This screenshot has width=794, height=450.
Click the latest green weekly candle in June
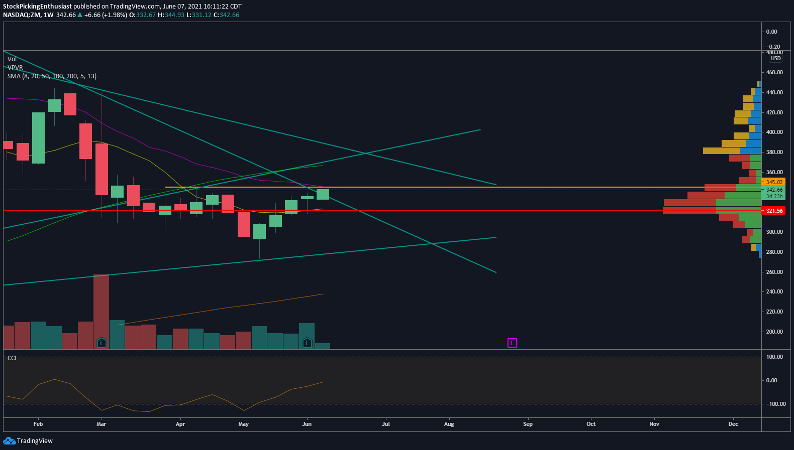[323, 194]
